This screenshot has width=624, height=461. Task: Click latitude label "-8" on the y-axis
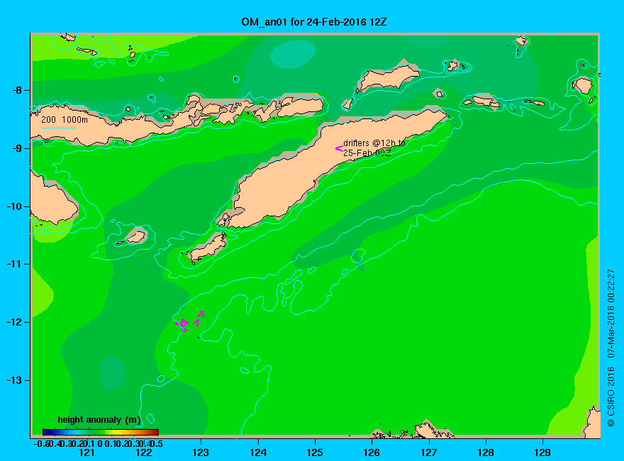(16, 90)
